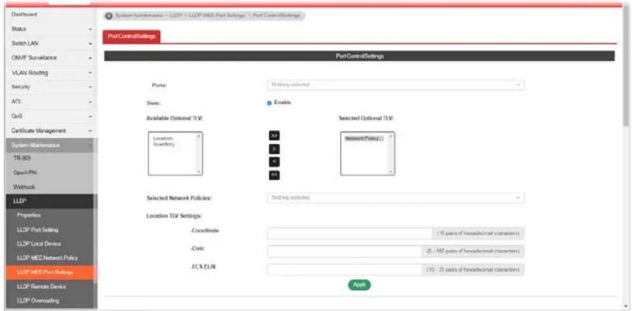The height and width of the screenshot is (311, 632).
Task: Click the Coordinate input field
Action: coord(350,233)
